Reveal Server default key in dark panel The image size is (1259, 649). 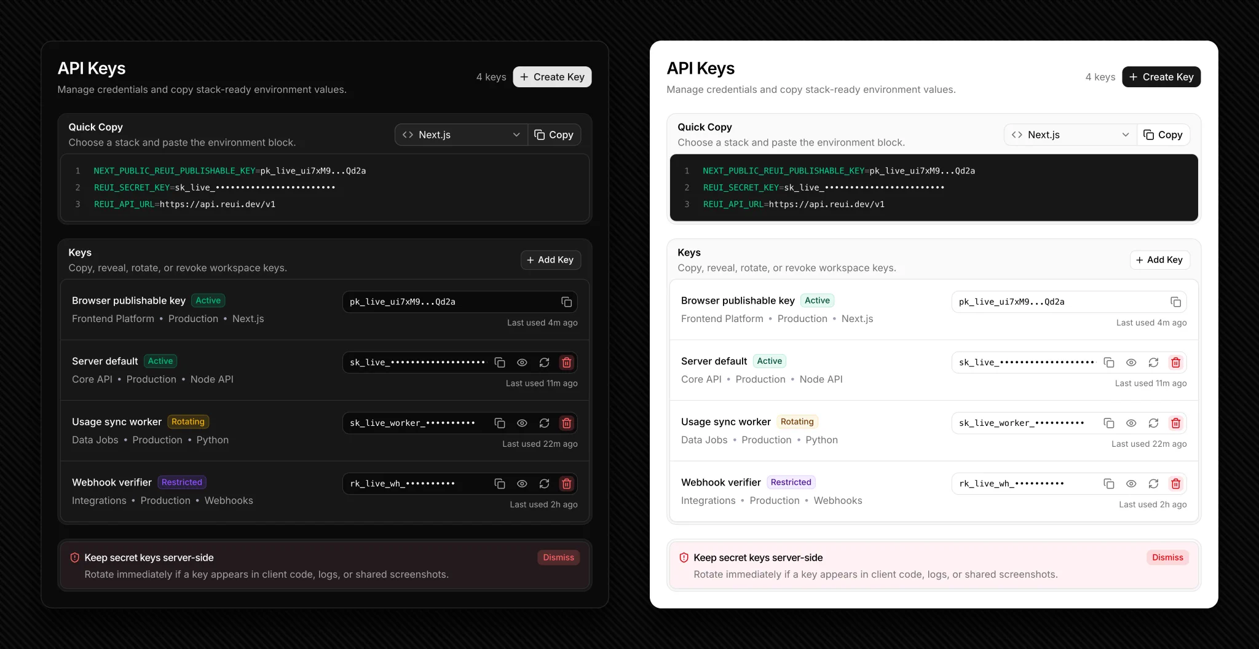coord(522,363)
